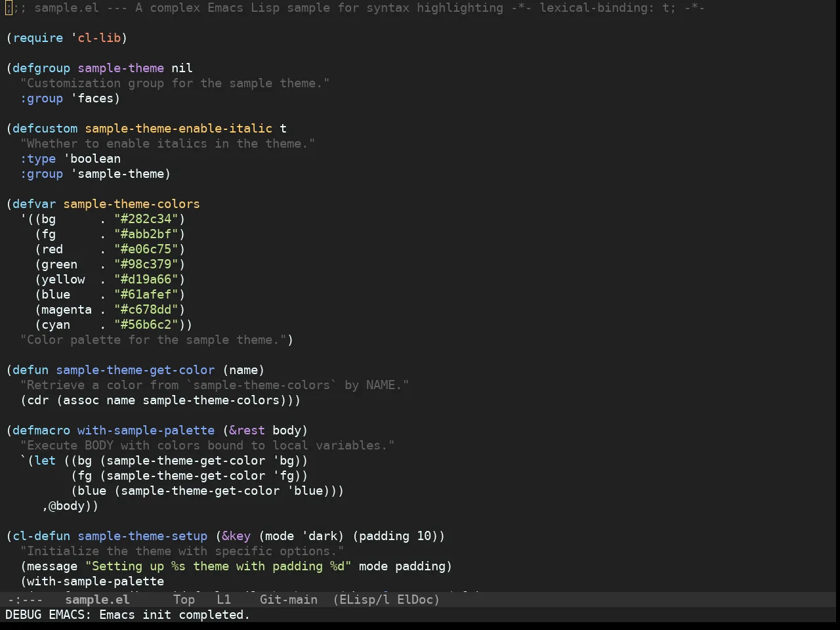Click the "#61afef" color string

click(146, 295)
